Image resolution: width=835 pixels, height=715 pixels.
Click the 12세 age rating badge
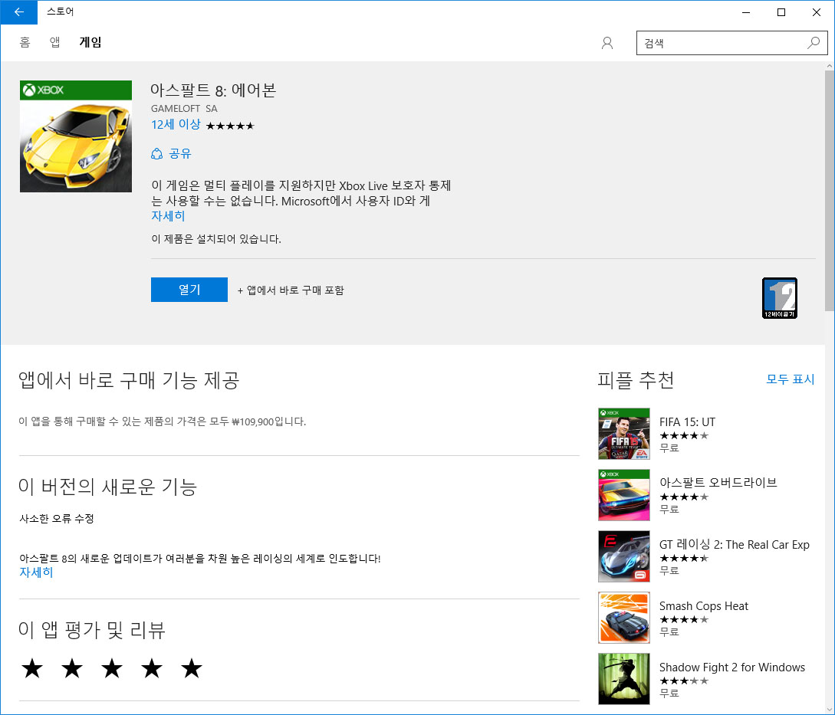(779, 298)
